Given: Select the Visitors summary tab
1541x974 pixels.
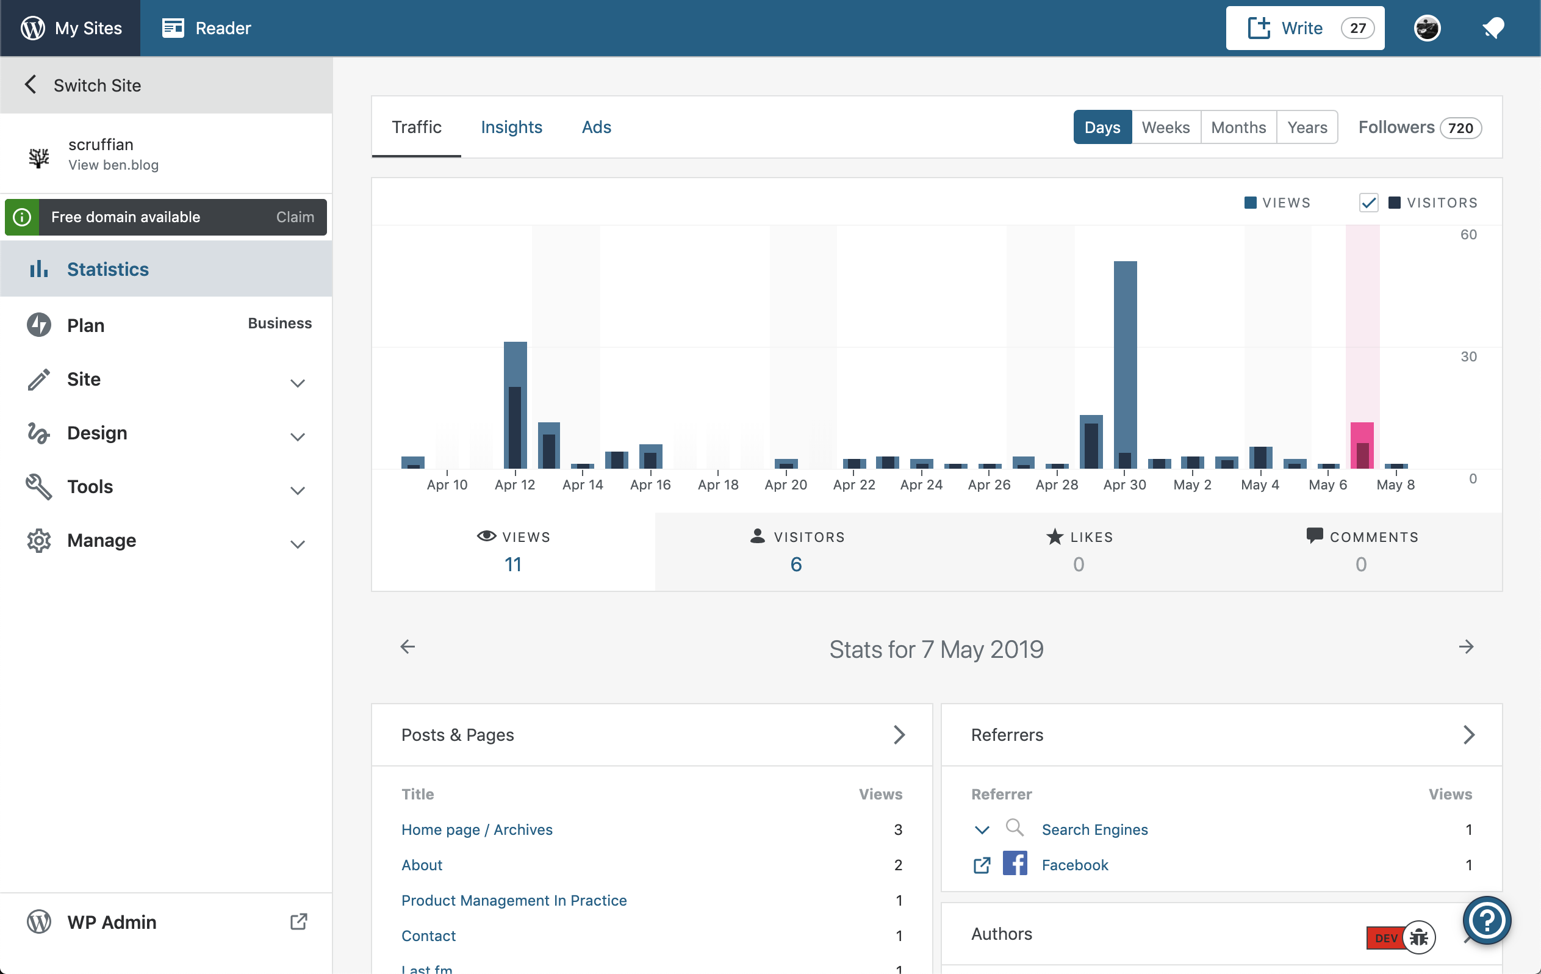Looking at the screenshot, I should 796,551.
